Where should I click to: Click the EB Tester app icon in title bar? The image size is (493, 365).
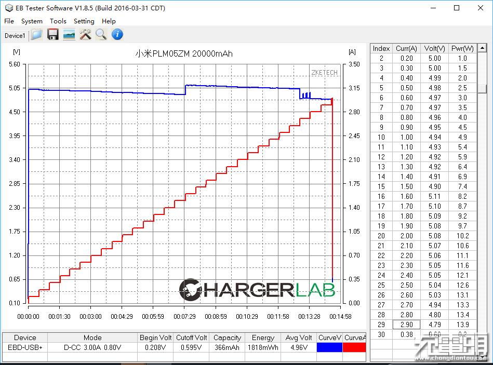pos(8,8)
